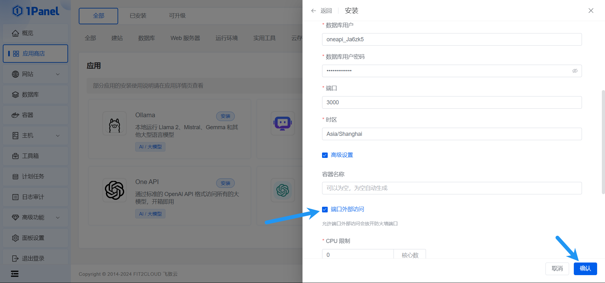
Task: Open the 计划任务 calendar icon
Action: (x=15, y=176)
